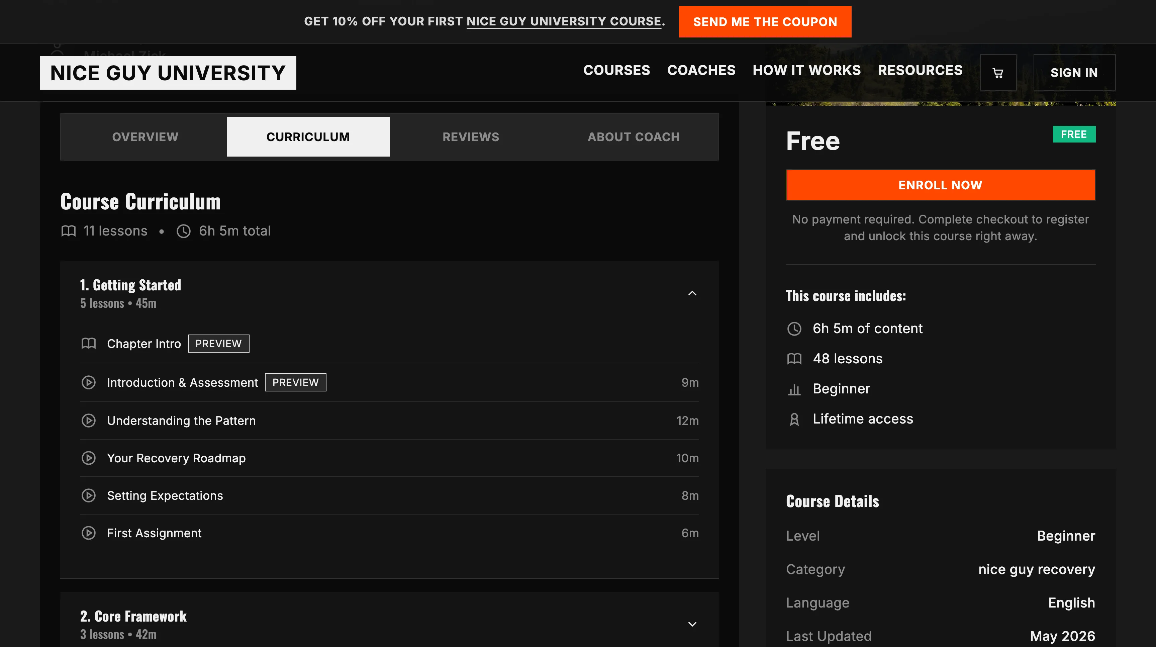
Task: Click Preview badge for Introduction & Assessment
Action: tap(295, 382)
